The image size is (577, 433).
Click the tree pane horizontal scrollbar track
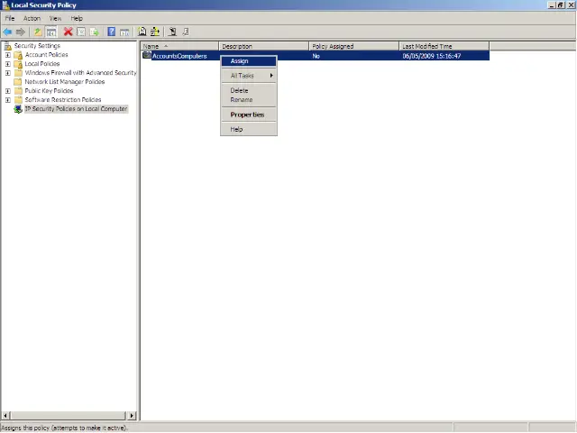click(x=69, y=416)
